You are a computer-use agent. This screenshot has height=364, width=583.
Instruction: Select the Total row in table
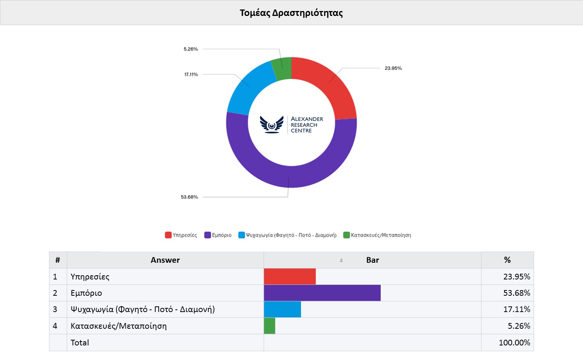(80, 343)
